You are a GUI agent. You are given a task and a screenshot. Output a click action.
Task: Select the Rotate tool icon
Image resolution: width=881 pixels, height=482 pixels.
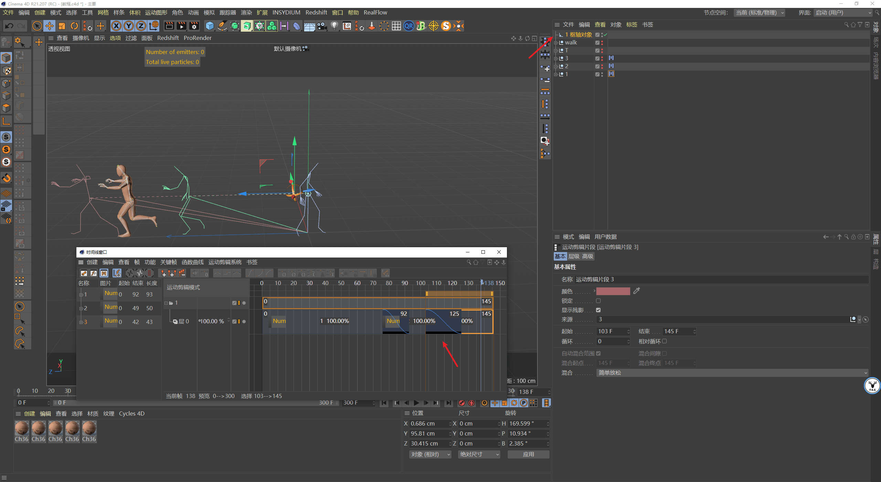[x=74, y=26]
